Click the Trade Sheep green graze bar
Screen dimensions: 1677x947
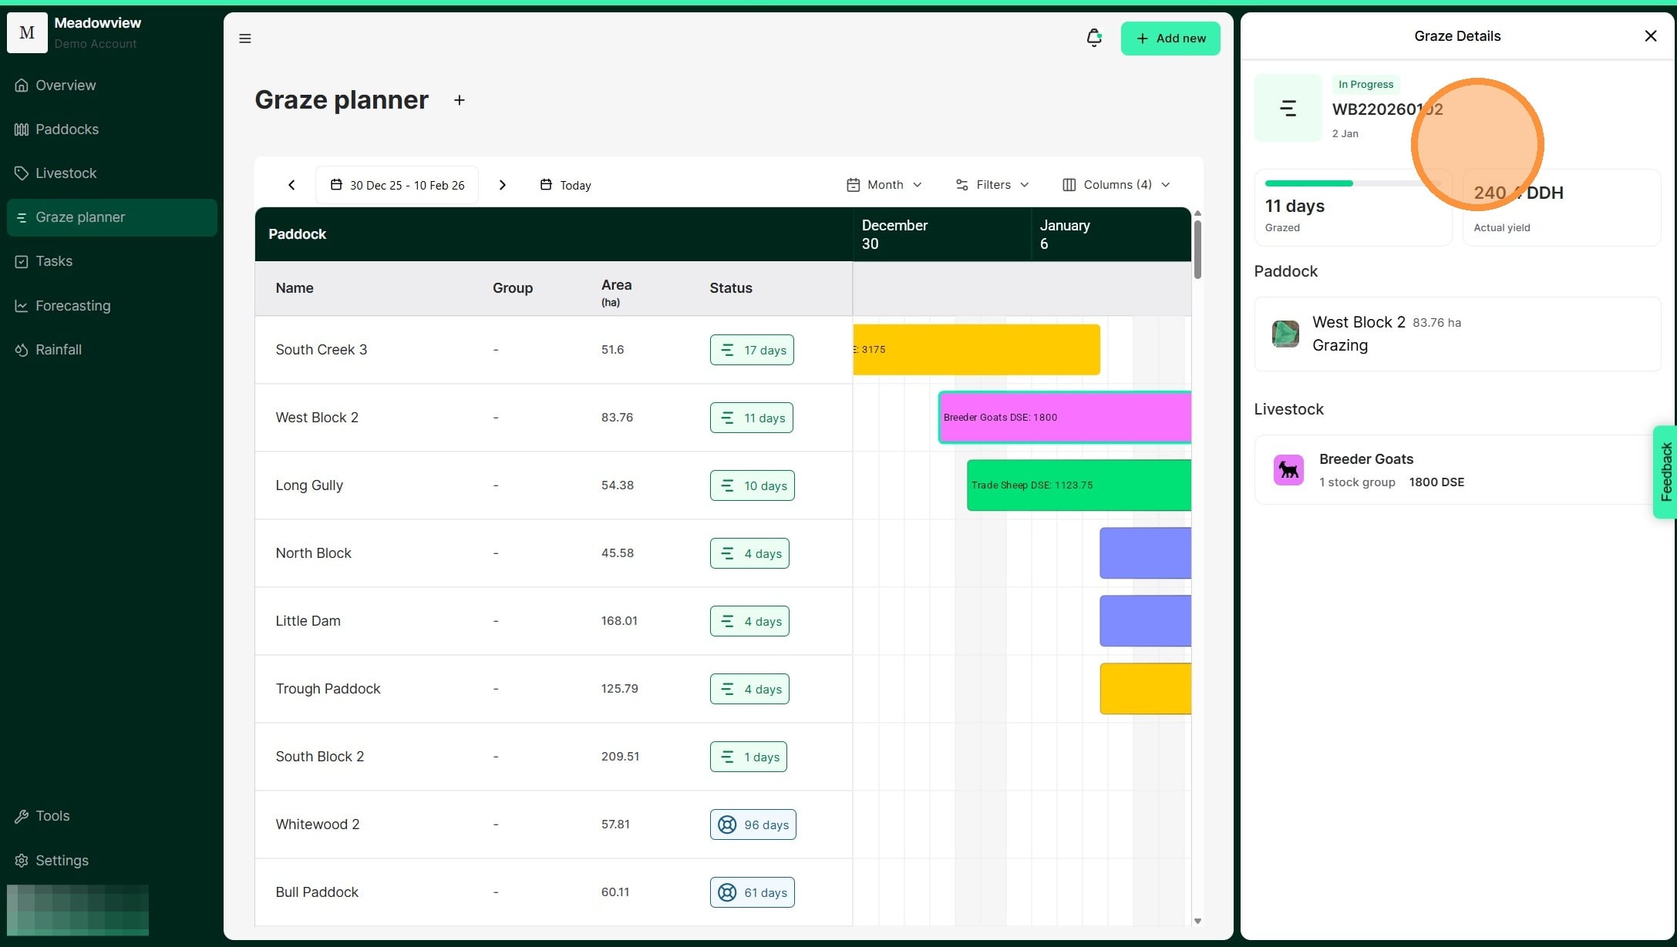pos(1078,485)
